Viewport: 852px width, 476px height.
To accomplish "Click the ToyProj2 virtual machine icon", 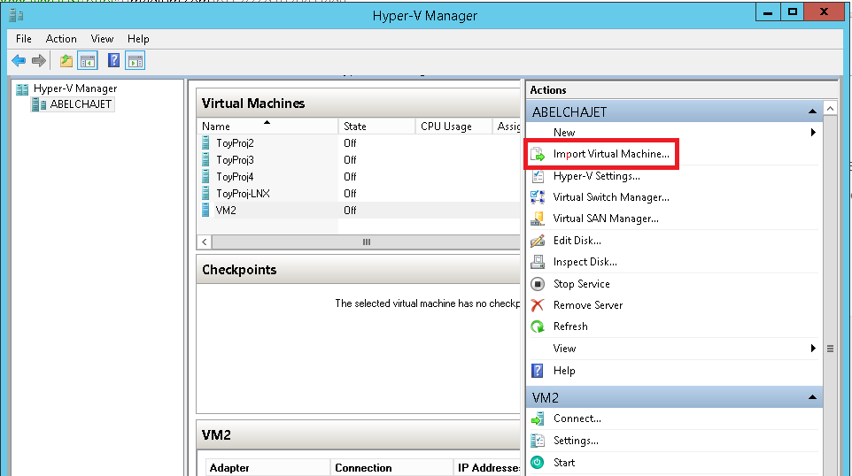I will coord(205,142).
